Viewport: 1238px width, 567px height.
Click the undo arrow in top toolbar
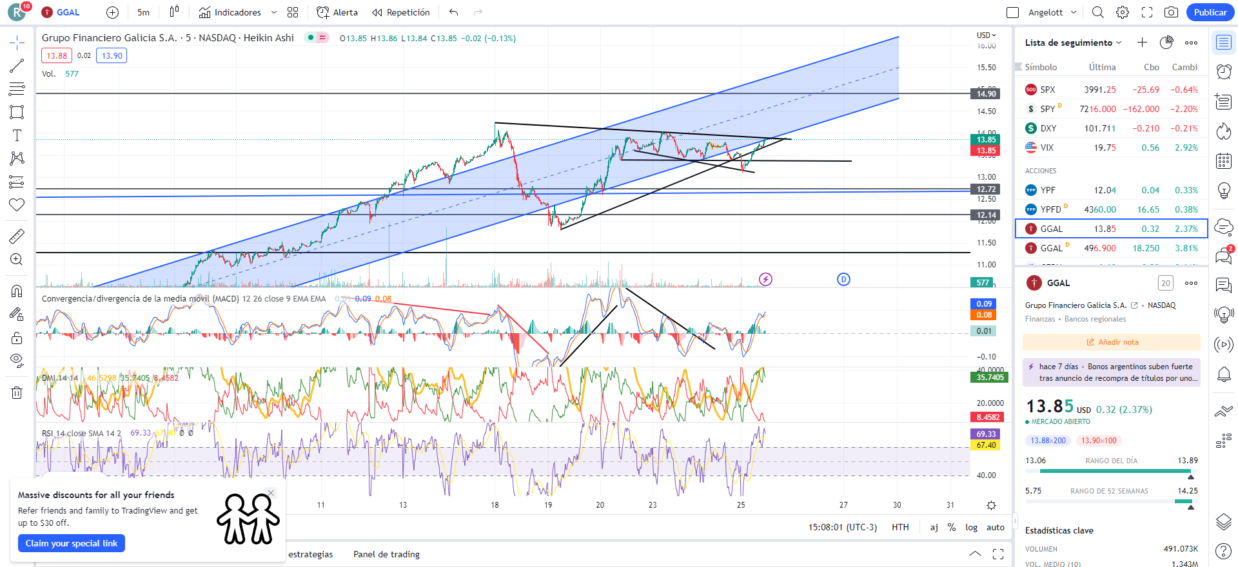454,12
